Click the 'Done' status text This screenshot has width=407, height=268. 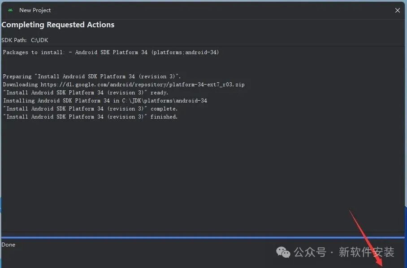click(9, 245)
